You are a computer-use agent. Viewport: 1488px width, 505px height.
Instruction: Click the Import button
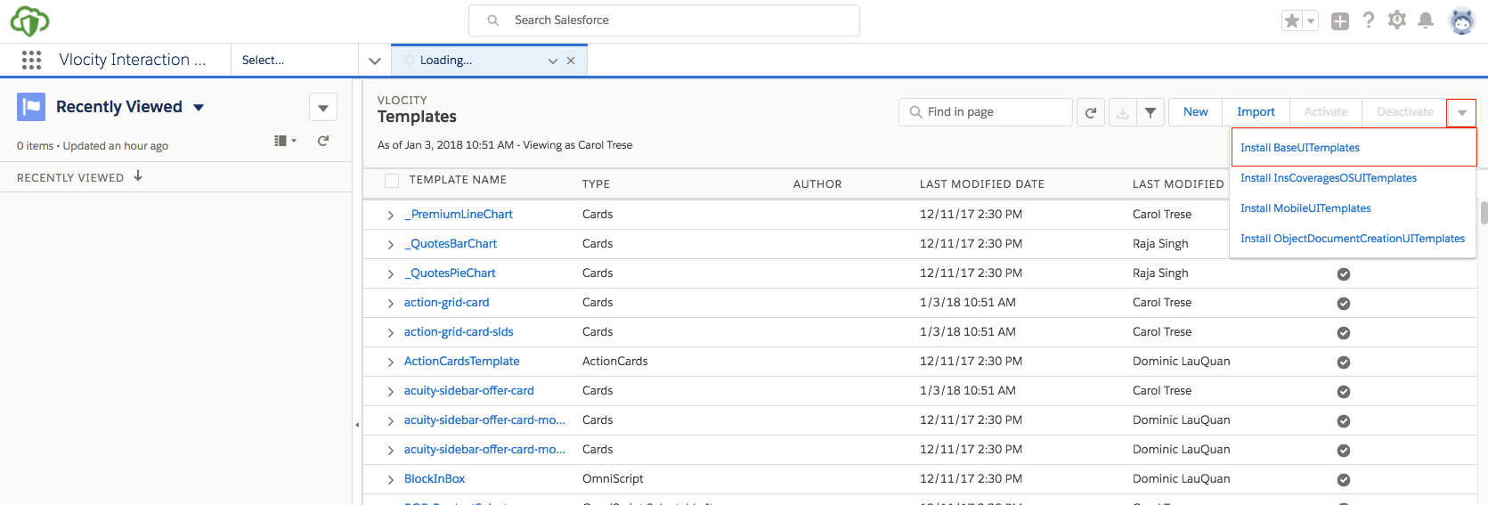coord(1256,112)
